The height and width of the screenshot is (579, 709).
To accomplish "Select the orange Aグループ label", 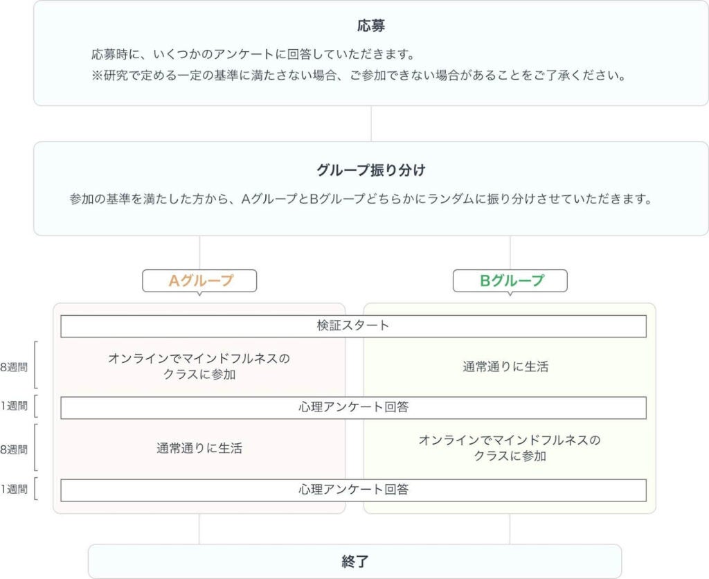I will tap(200, 280).
